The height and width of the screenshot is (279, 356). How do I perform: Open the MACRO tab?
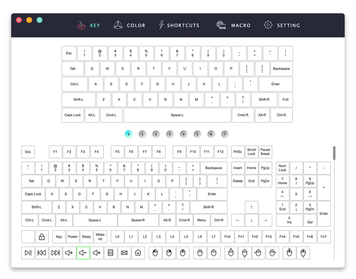[x=241, y=25]
